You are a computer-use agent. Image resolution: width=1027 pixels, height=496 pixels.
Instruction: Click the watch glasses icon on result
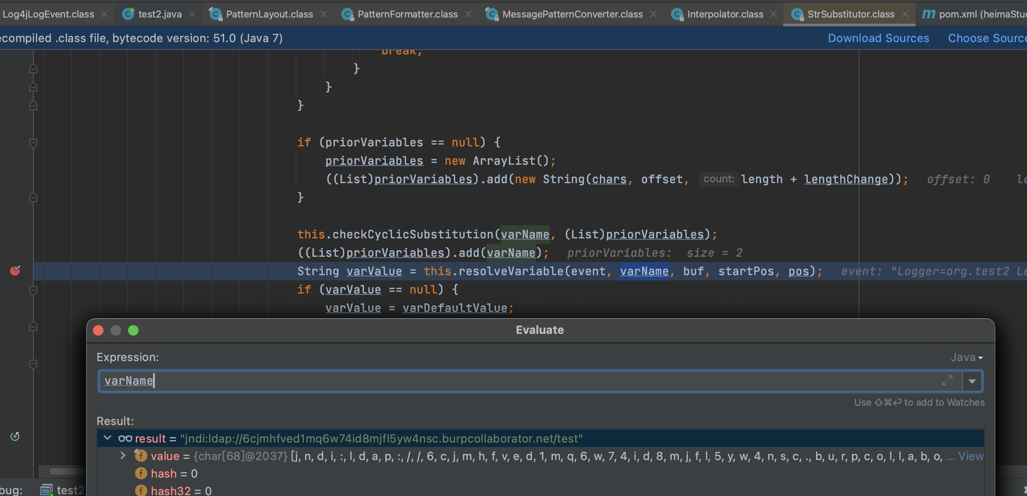click(x=125, y=439)
